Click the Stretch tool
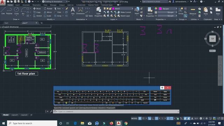Viewport: 224px width, 126px height. (37, 16)
